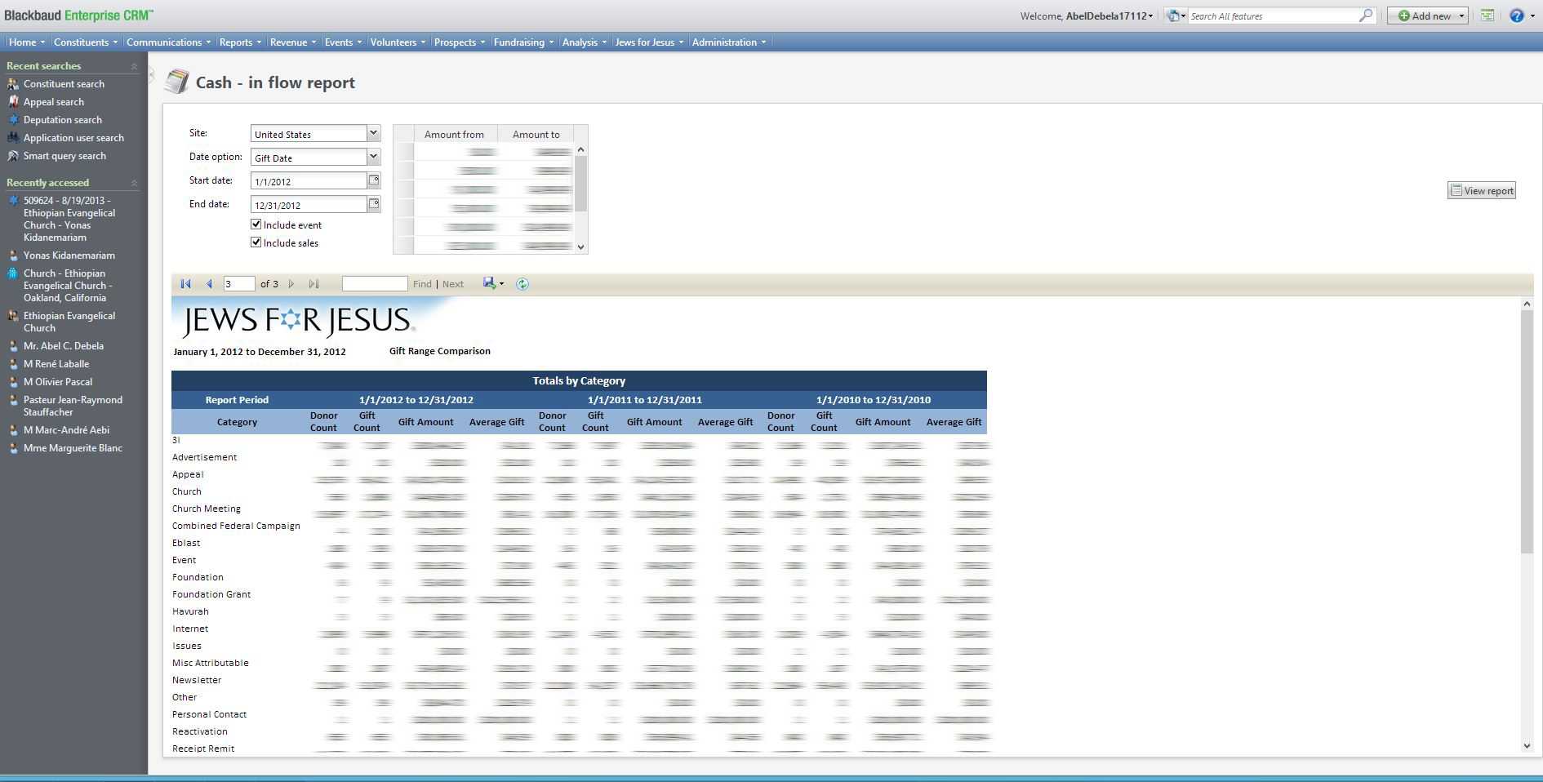1543x782 pixels.
Task: Click the Foundation Grant category
Action: click(x=211, y=594)
